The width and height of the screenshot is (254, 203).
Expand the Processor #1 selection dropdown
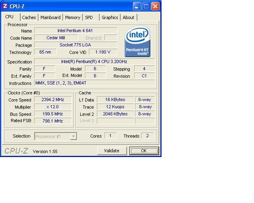click(73, 136)
